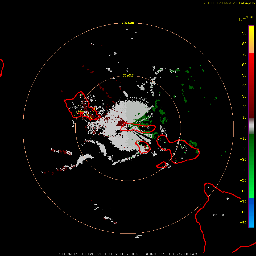Pick the blue segment of the velocity color bar
Viewport: 256px width, 256px height.
coord(251,213)
